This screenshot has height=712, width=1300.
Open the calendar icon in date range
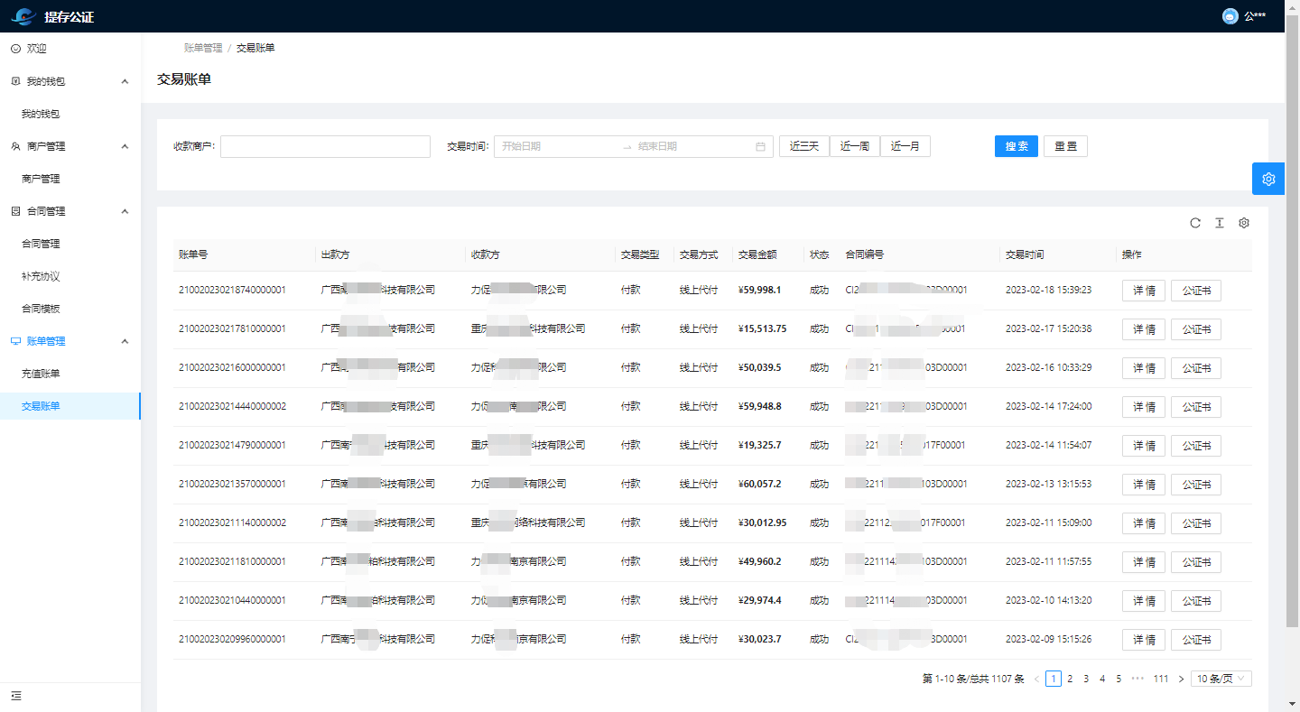click(x=760, y=146)
